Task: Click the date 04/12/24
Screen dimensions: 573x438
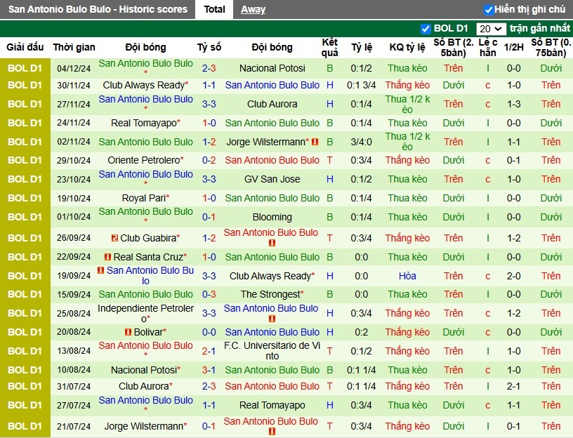Action: pyautogui.click(x=74, y=68)
